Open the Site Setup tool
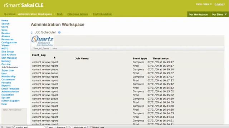The height and width of the screenshot is (128, 229). tap(8, 52)
